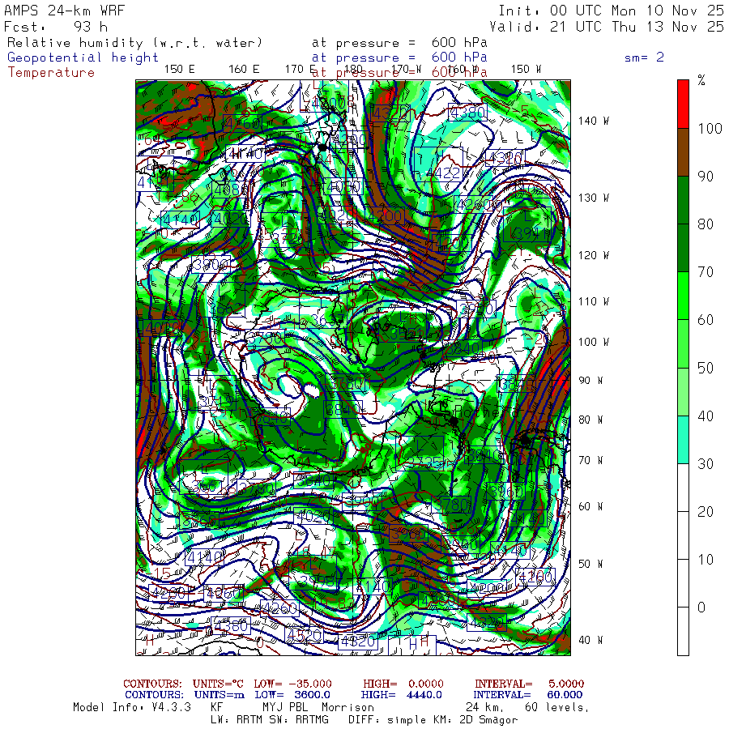
Task: Click the '%' unit symbol above the colorbar
Action: click(x=701, y=80)
